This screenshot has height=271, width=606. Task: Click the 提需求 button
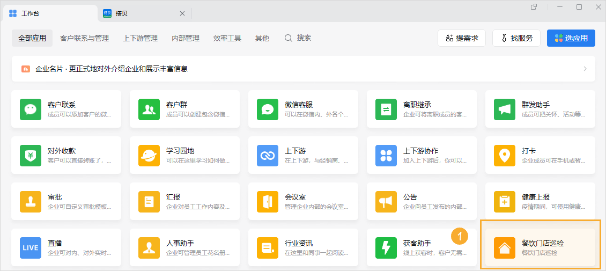(x=462, y=38)
